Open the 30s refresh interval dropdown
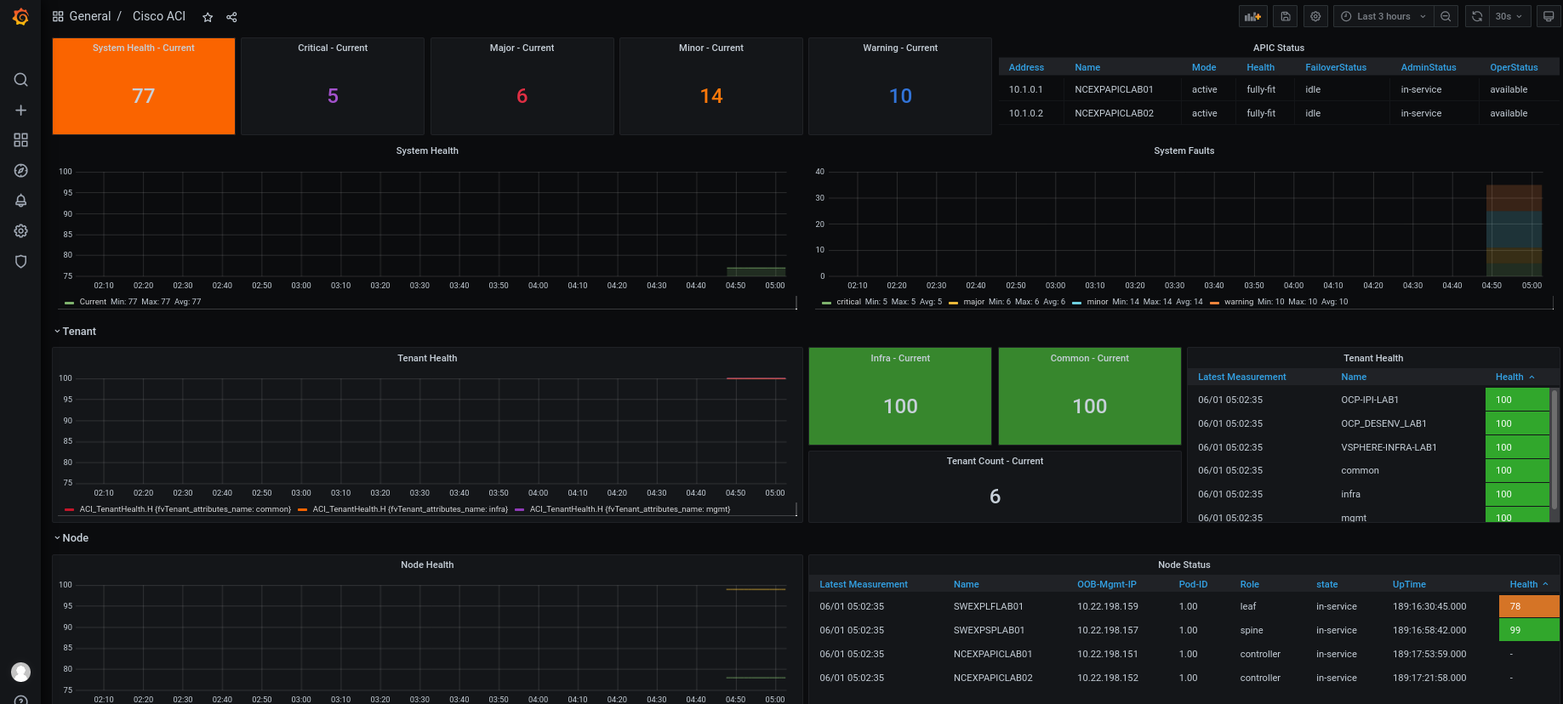This screenshot has width=1563, height=704. click(x=1509, y=16)
